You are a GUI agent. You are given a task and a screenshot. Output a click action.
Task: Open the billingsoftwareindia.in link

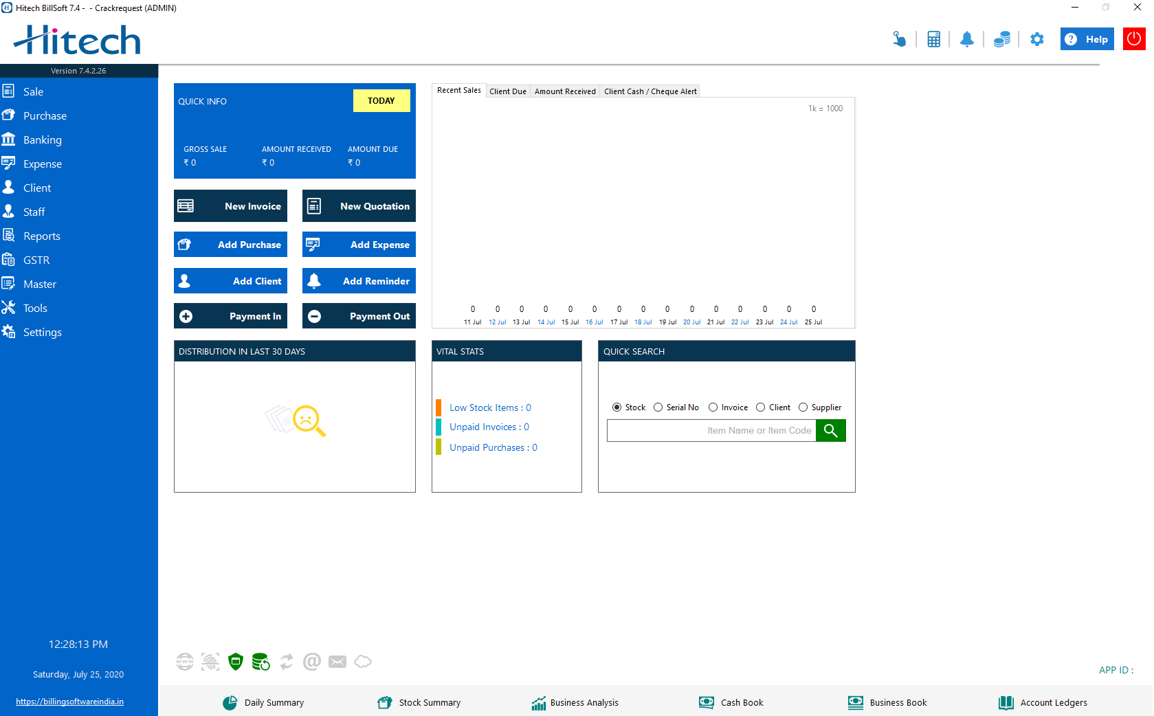pos(69,702)
